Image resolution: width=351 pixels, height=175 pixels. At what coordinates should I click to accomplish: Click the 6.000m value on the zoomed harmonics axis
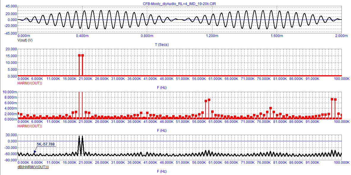(10, 103)
